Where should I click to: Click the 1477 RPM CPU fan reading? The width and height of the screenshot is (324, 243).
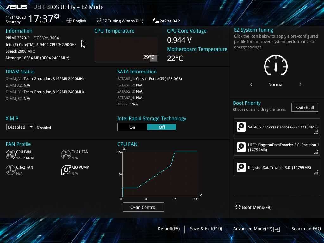click(x=25, y=158)
